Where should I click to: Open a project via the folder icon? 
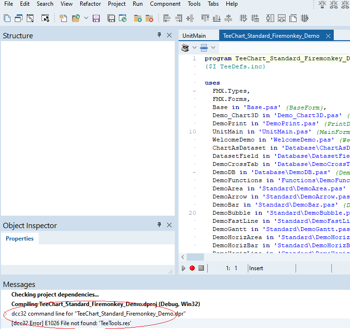(76, 18)
